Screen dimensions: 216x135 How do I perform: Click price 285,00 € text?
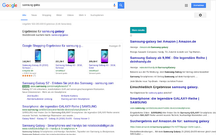pyautogui.click(x=93, y=61)
